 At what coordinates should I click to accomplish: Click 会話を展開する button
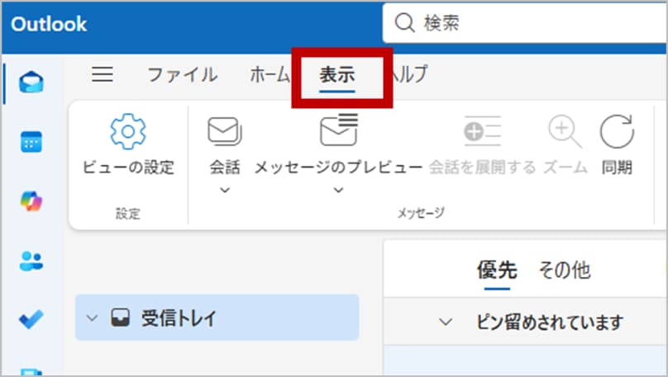482,144
